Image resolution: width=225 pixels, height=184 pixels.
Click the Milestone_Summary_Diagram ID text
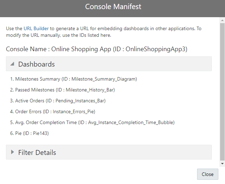[104, 79]
